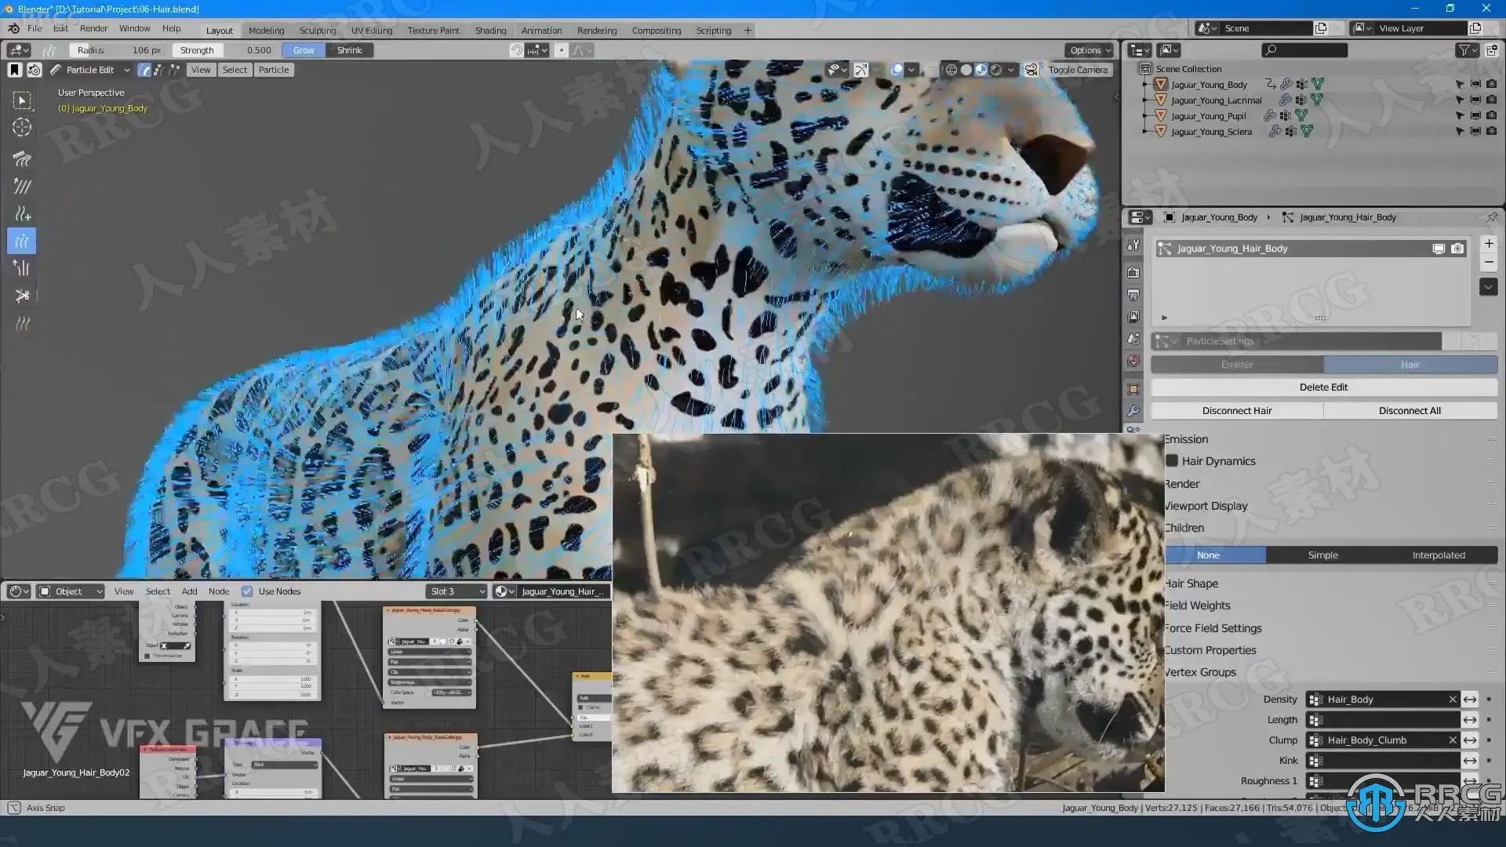Switch to the Shading workspace tab
The height and width of the screenshot is (847, 1506).
(490, 31)
